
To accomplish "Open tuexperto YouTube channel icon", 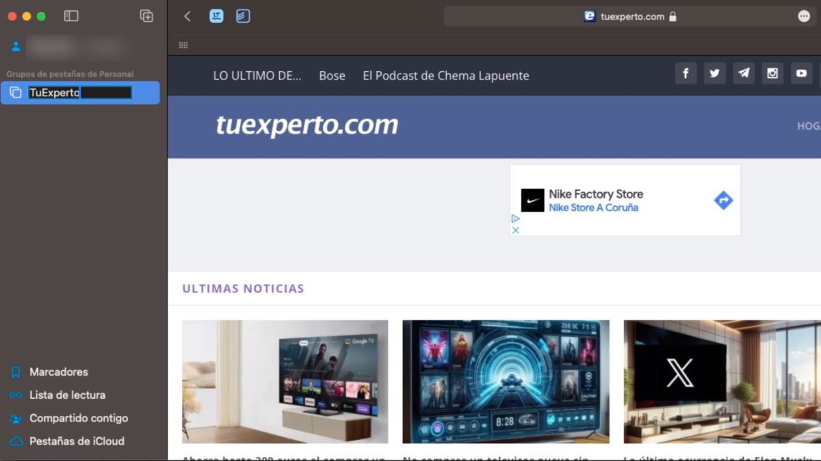I will [801, 73].
